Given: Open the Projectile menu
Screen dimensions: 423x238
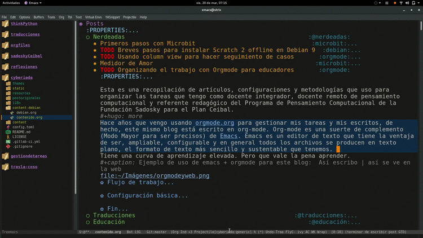Looking at the screenshot, I should point(130,17).
